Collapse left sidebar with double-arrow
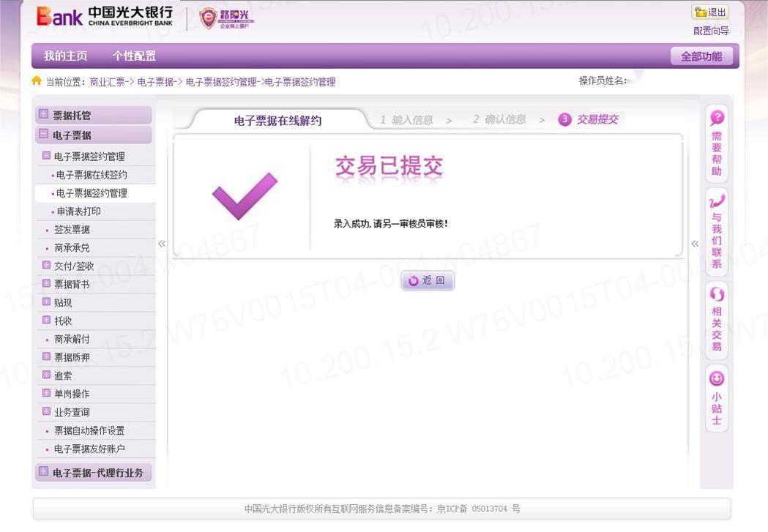The height and width of the screenshot is (532, 768). [162, 244]
